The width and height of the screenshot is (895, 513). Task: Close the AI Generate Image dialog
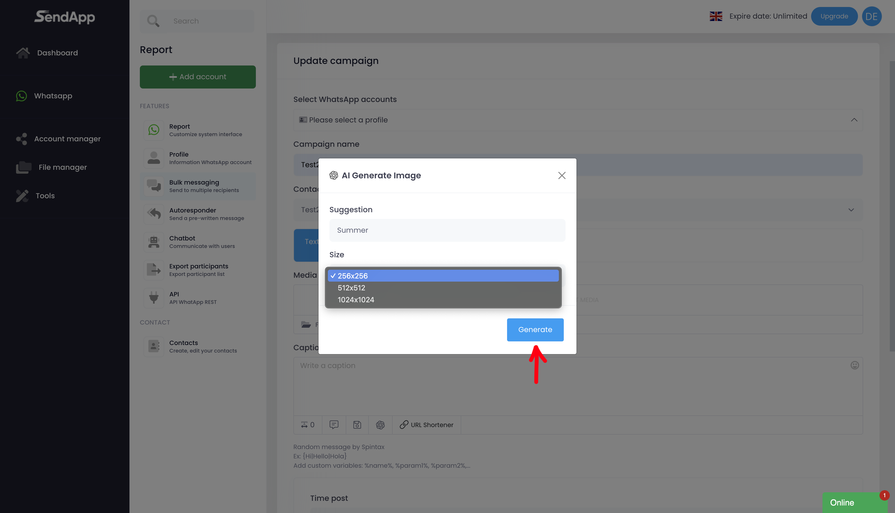point(561,175)
